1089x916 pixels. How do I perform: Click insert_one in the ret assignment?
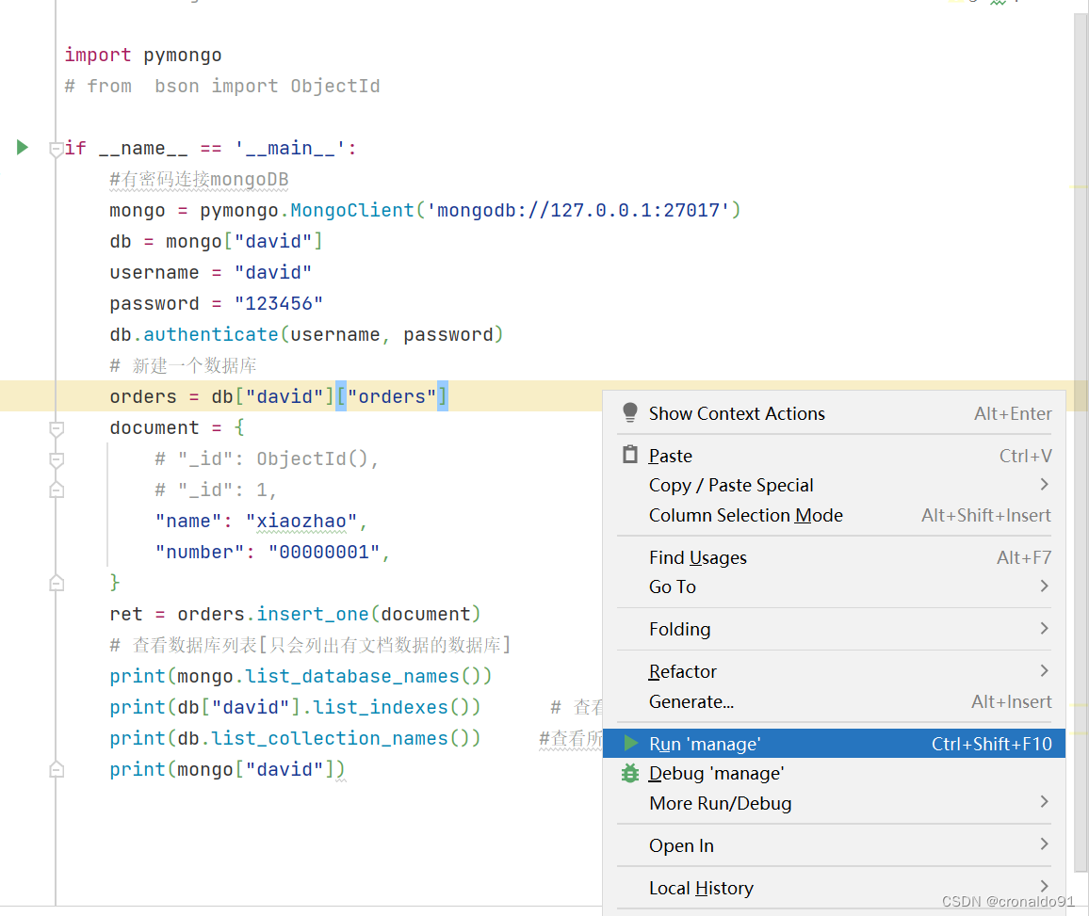313,614
